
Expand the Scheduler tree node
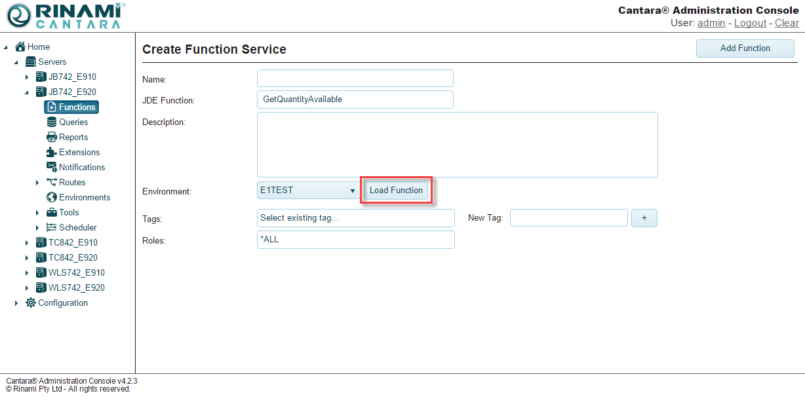coord(37,228)
